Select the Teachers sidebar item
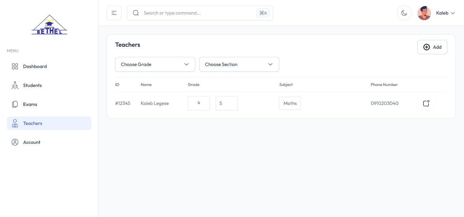Image resolution: width=464 pixels, height=217 pixels. tap(33, 123)
